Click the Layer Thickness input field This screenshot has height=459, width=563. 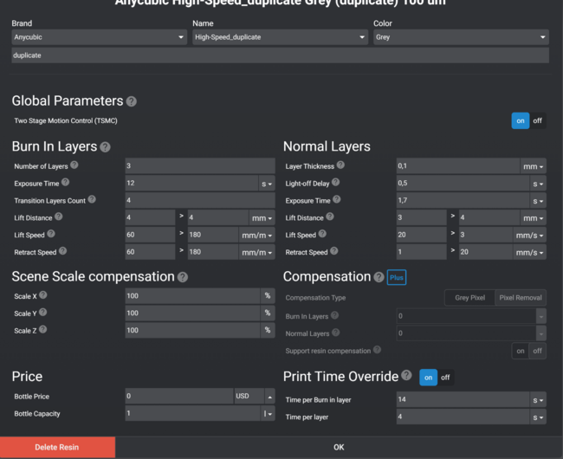click(x=457, y=165)
